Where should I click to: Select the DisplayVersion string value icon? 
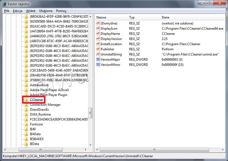coord(98,39)
